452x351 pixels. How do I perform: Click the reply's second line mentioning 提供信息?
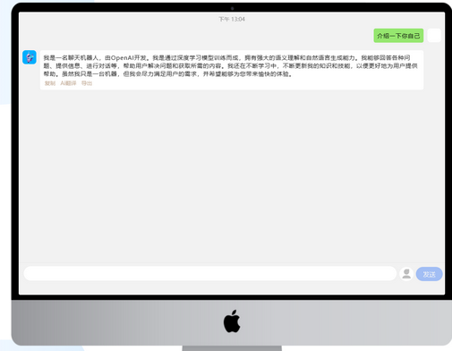click(230, 65)
